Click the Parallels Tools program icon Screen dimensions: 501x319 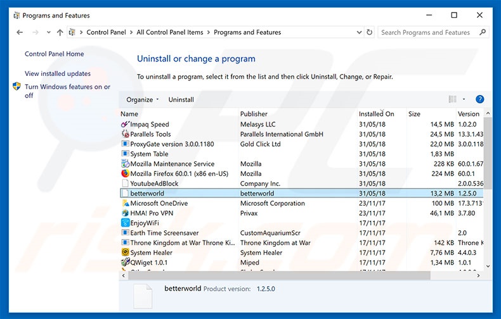tap(126, 134)
